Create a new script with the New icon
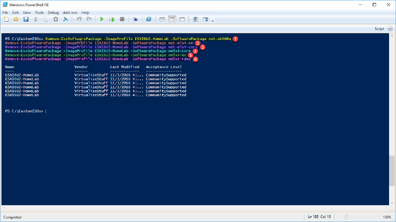Viewport: 396px width, 222px height. click(x=6, y=19)
